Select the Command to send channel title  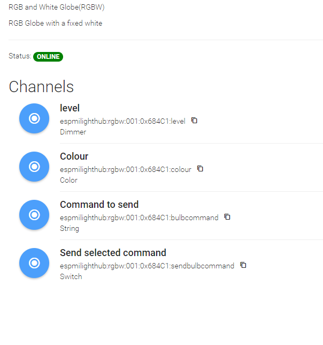99,205
